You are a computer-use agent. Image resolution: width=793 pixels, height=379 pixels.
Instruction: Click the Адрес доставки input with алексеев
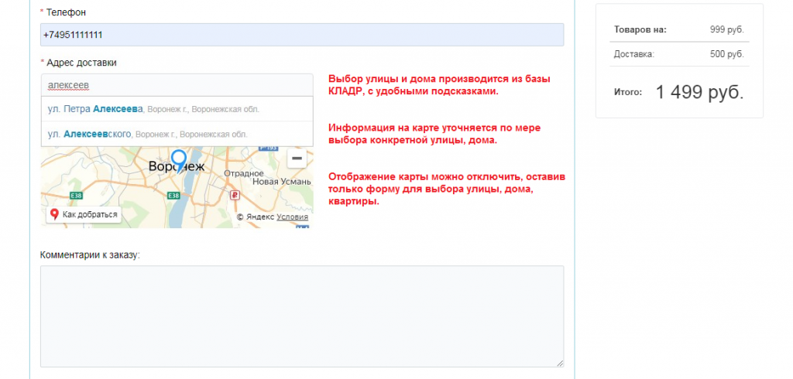pos(177,85)
